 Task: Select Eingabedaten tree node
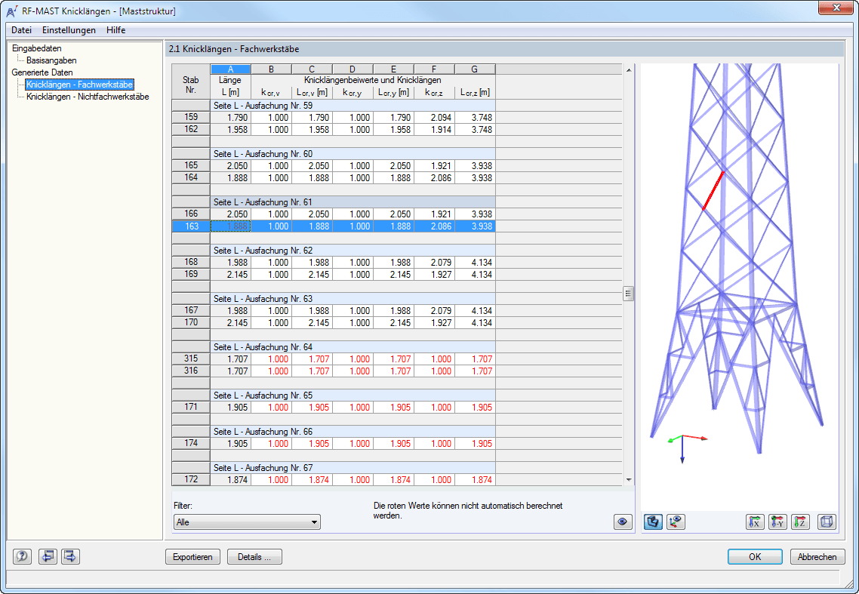point(37,48)
